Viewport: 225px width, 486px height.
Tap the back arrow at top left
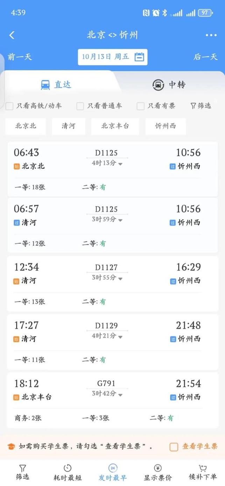coord(12,35)
